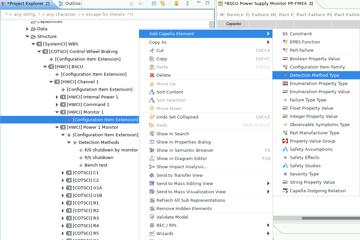Click the Property Value Group icon
360x240 pixels.
pos(285,141)
